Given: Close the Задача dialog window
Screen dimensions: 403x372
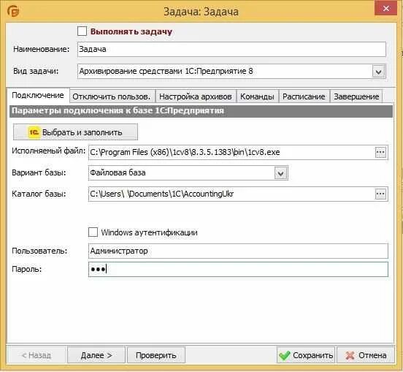Looking at the screenshot, I should [x=386, y=8].
